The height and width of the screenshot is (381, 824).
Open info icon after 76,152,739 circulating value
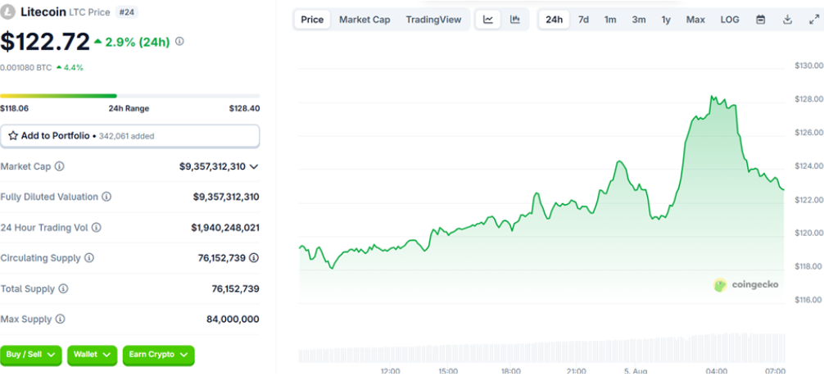(255, 258)
